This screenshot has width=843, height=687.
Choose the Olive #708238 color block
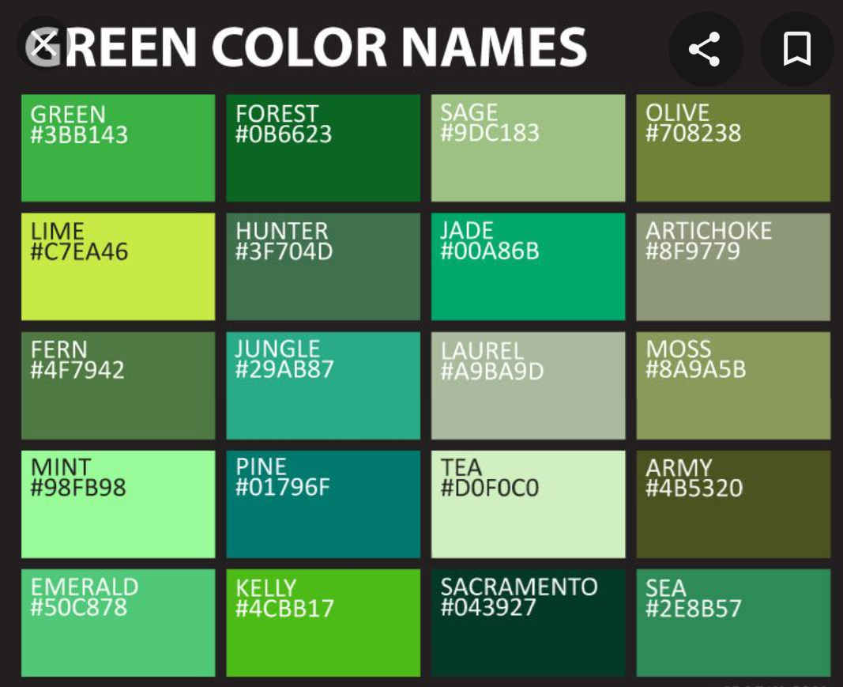(733, 149)
